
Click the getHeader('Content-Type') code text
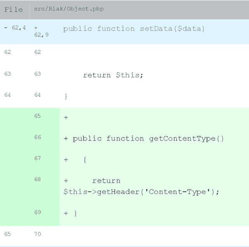pyautogui.click(x=141, y=192)
